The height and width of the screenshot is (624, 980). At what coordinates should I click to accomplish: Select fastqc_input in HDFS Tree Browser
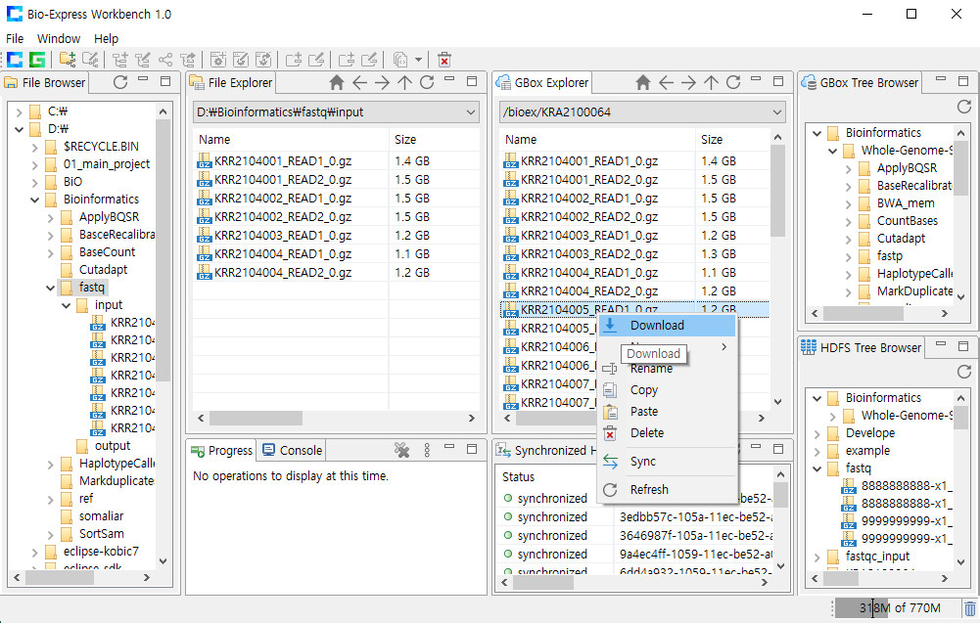[x=877, y=557]
